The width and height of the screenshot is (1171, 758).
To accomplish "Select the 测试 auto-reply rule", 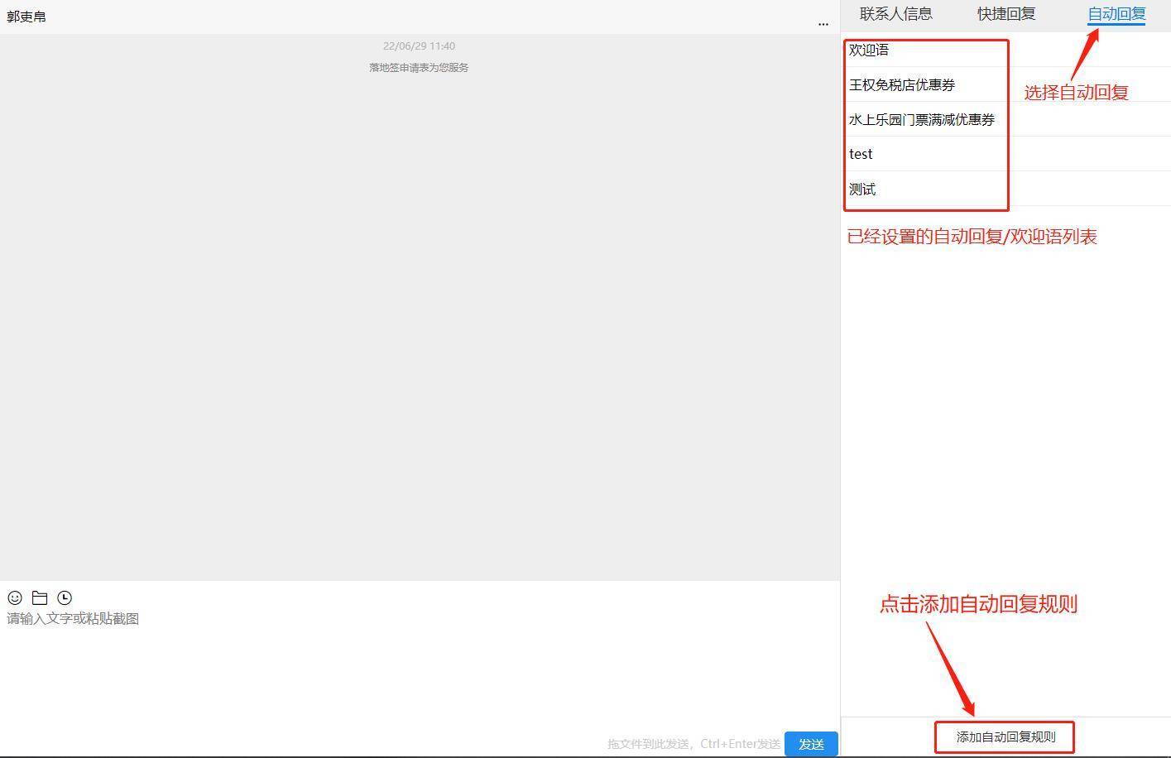I will (x=862, y=189).
